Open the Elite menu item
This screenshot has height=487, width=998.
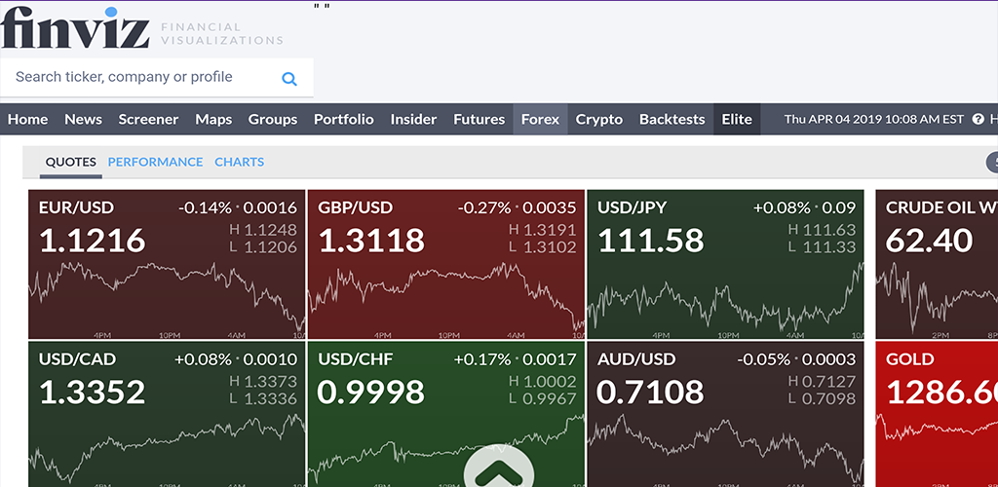(737, 120)
